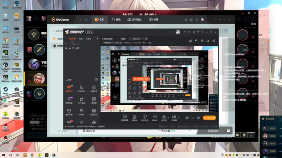The image size is (282, 158).
Task: Open WeGame 直播 tab
Action: [x=153, y=20]
